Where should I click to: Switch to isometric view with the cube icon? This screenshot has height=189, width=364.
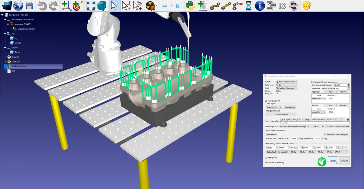click(102, 5)
